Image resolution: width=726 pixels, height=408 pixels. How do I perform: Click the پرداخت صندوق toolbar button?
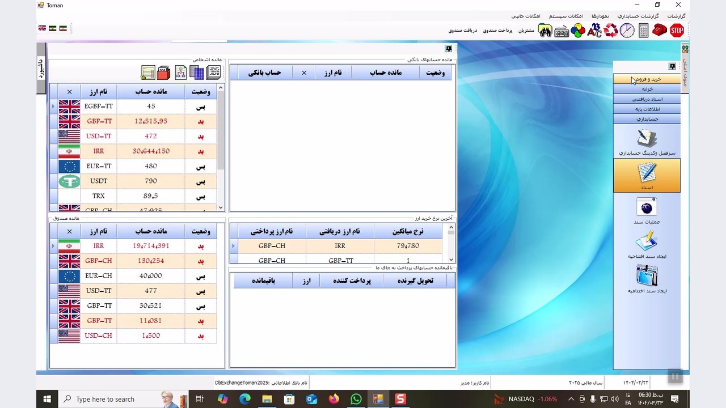point(497,31)
